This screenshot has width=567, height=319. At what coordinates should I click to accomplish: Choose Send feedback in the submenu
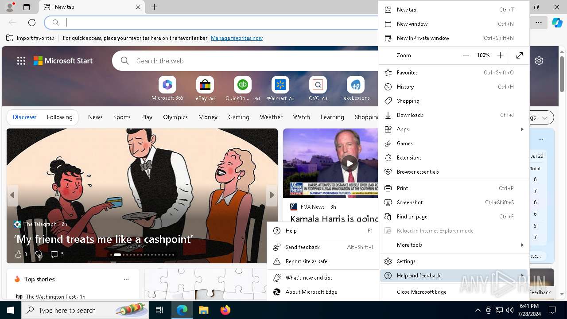[x=323, y=247]
